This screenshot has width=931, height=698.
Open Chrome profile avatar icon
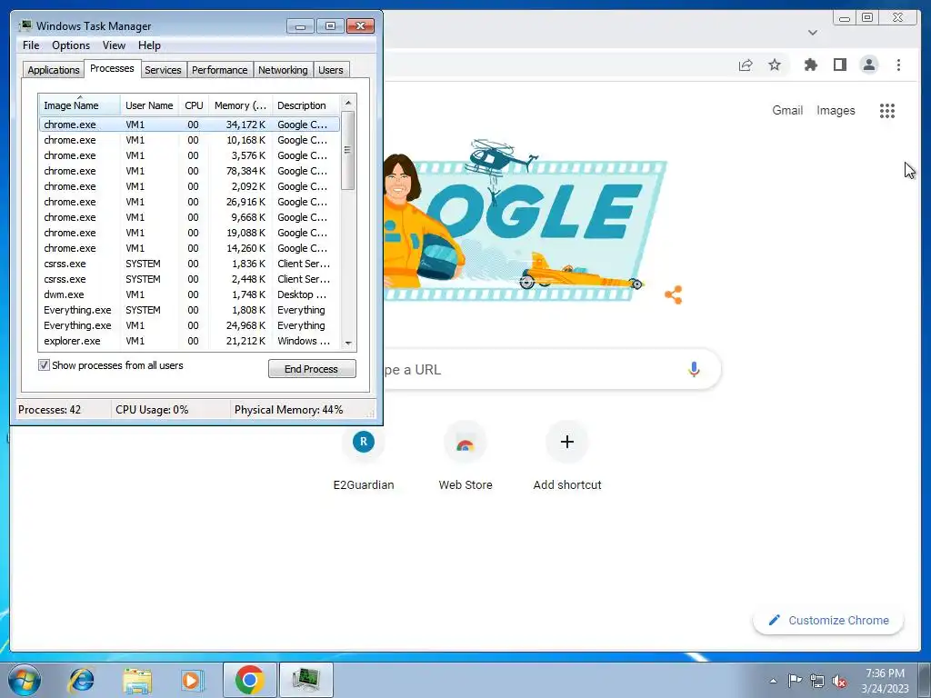[868, 65]
